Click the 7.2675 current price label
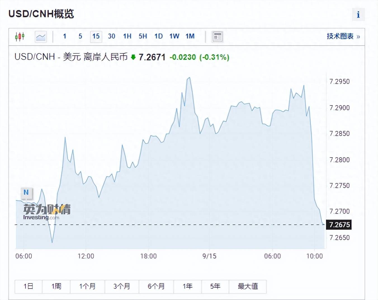The height and width of the screenshot is (300, 378). click(339, 225)
